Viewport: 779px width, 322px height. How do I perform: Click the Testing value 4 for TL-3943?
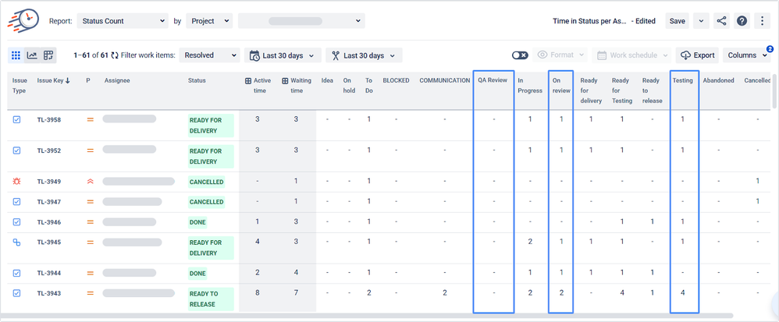pyautogui.click(x=683, y=292)
